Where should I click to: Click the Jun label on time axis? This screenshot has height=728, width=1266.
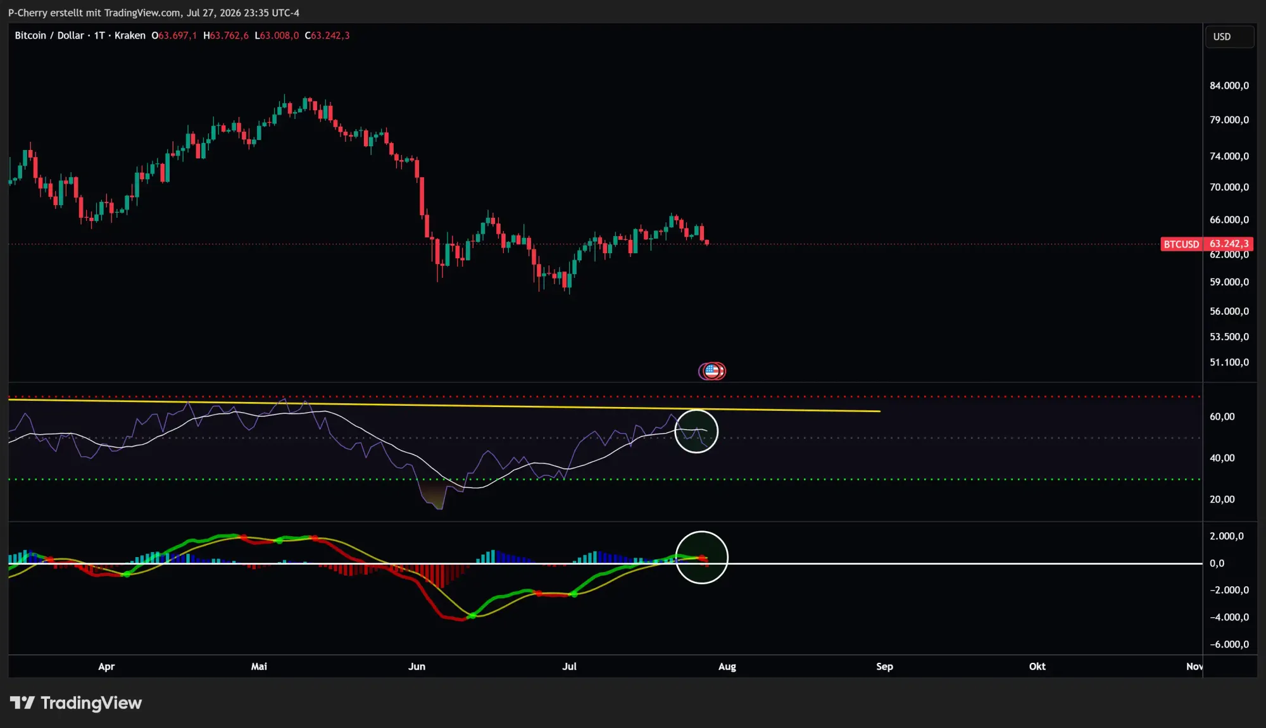click(x=417, y=667)
